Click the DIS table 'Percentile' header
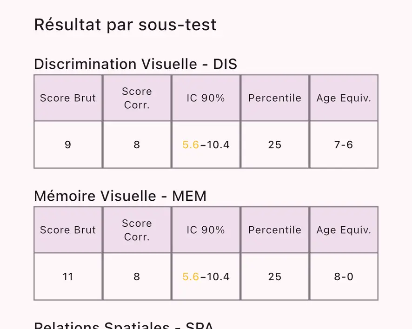This screenshot has height=329, width=412. pyautogui.click(x=274, y=98)
